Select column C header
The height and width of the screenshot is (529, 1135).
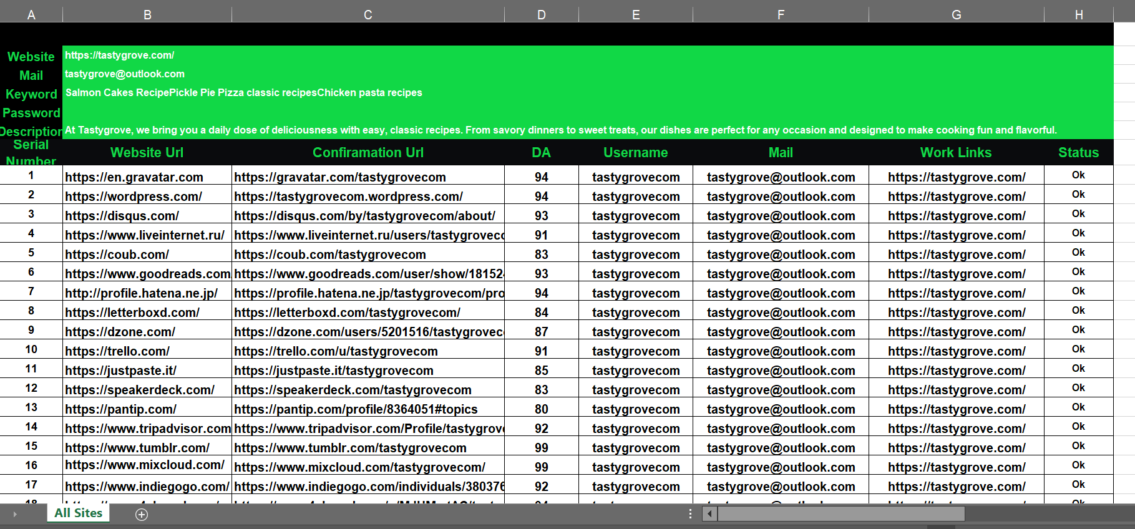coord(368,15)
